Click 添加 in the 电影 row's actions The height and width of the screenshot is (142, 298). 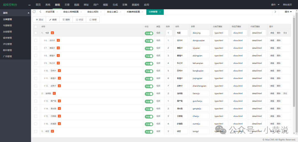tap(285, 33)
